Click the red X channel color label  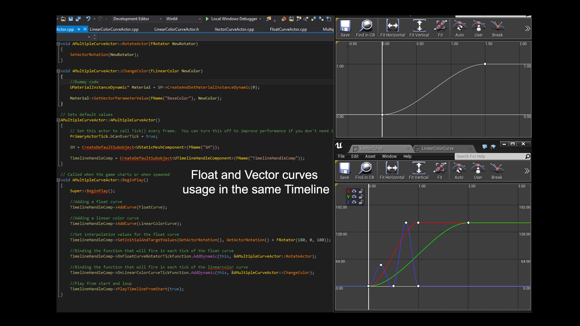coord(348,191)
